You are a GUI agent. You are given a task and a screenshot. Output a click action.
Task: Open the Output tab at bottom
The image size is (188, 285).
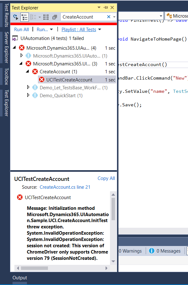[20, 277]
